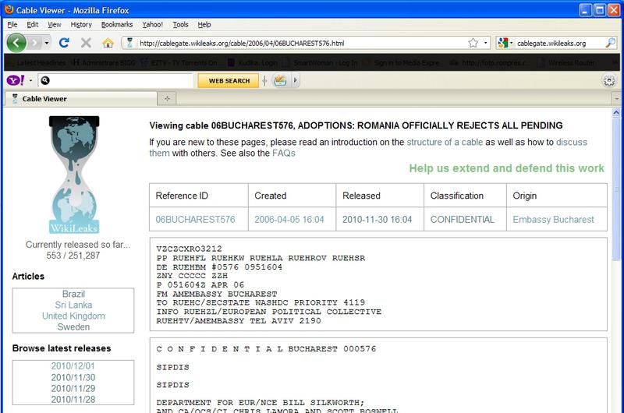Expand the Yahoo! logo dropdown arrow

30,80
